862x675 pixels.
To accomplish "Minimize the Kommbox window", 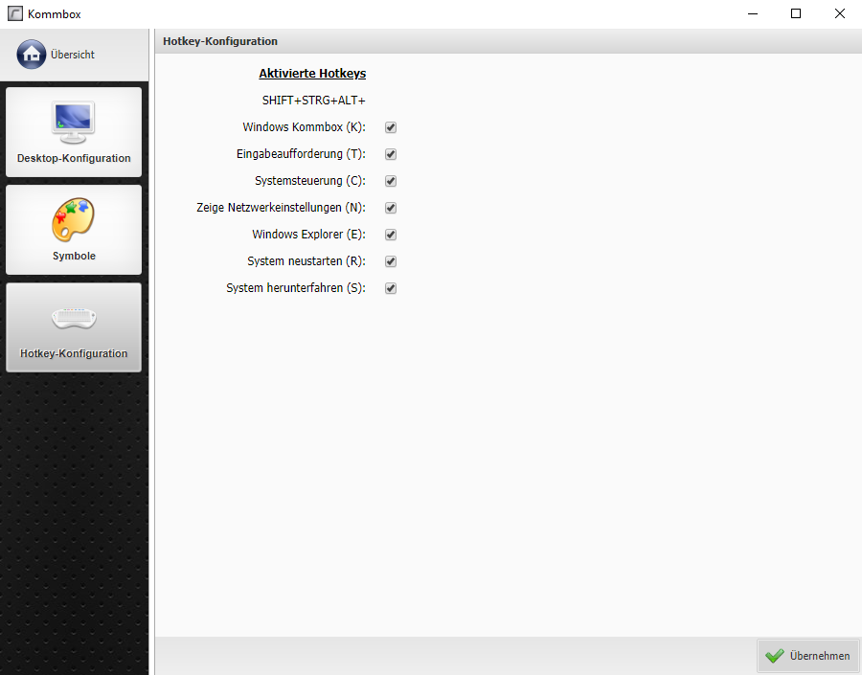I will 752,13.
